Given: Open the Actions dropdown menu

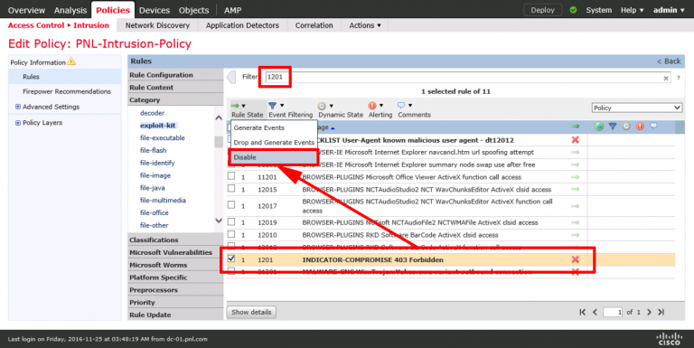Looking at the screenshot, I should [x=365, y=25].
